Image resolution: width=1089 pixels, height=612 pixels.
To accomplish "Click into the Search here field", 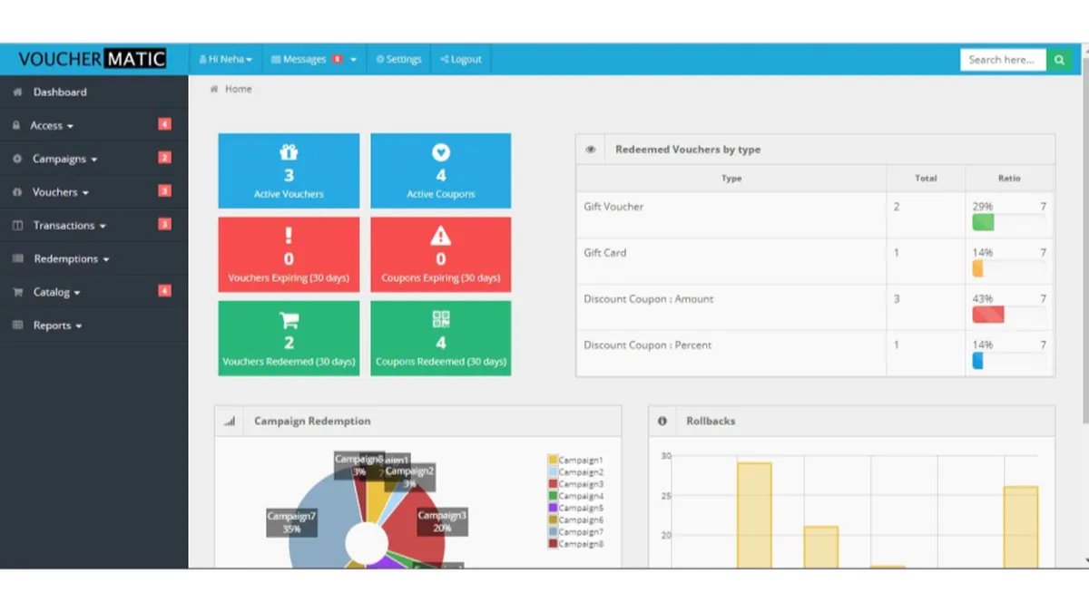I will 1003,60.
